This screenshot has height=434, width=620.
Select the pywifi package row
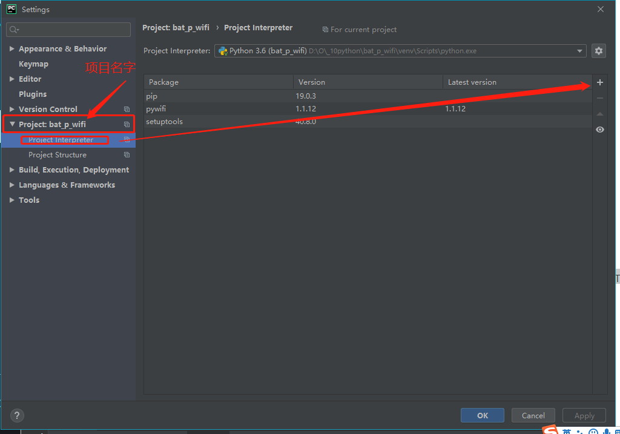(x=368, y=109)
